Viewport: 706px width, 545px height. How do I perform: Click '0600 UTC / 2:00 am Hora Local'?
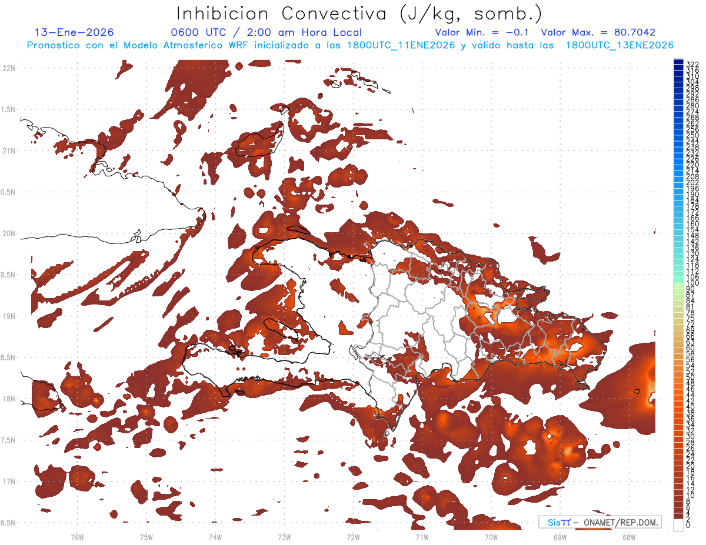[266, 33]
